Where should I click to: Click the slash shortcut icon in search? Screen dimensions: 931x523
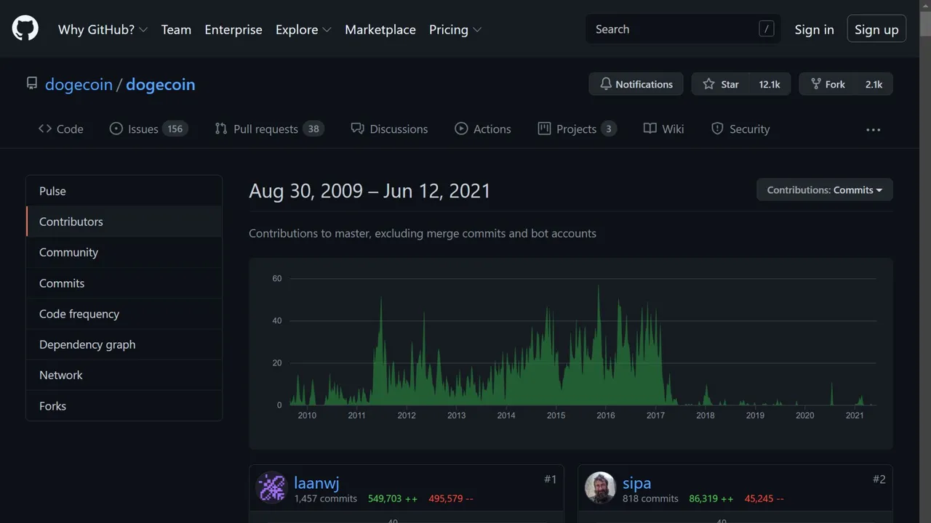(x=766, y=29)
